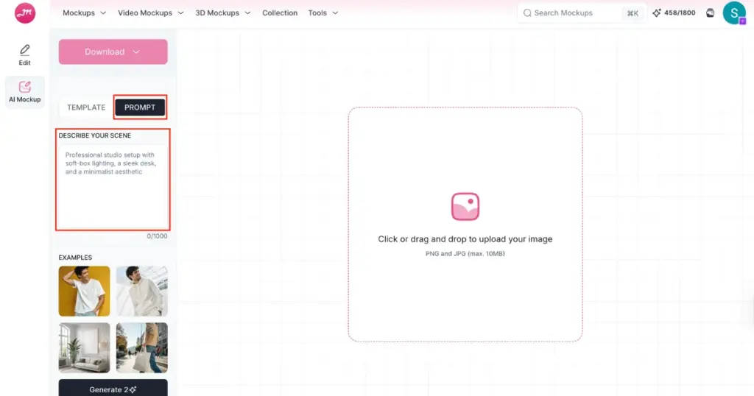Select the white hoodie example thumbnail
The height and width of the screenshot is (396, 754).
pyautogui.click(x=142, y=291)
